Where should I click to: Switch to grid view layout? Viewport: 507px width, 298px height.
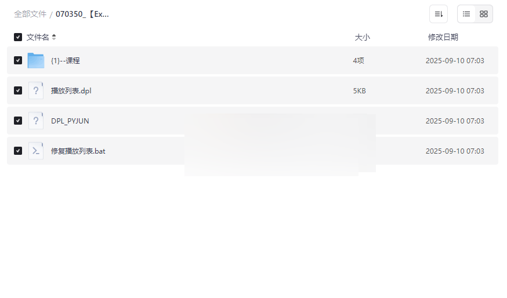(x=484, y=14)
